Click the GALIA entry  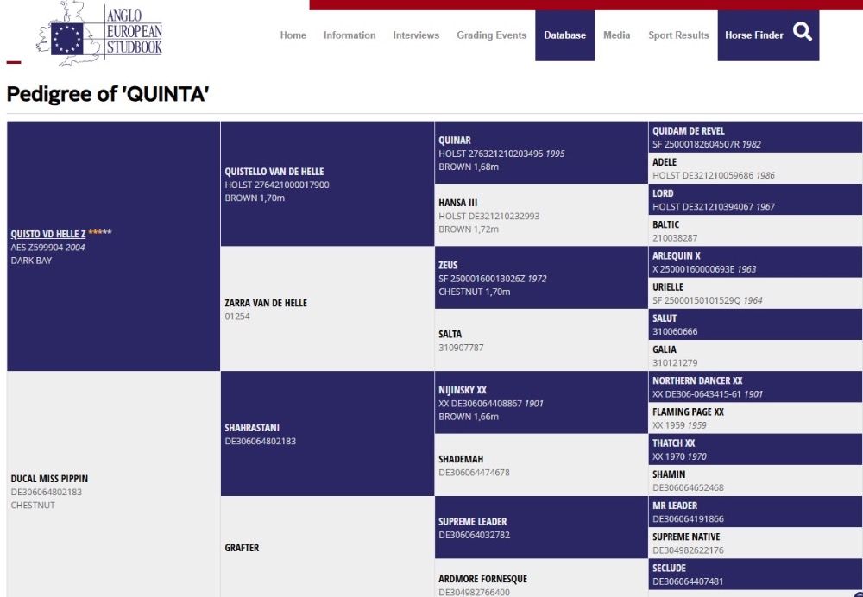(755, 355)
